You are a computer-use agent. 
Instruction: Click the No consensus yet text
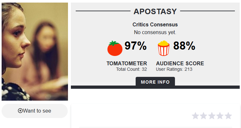point(155,32)
